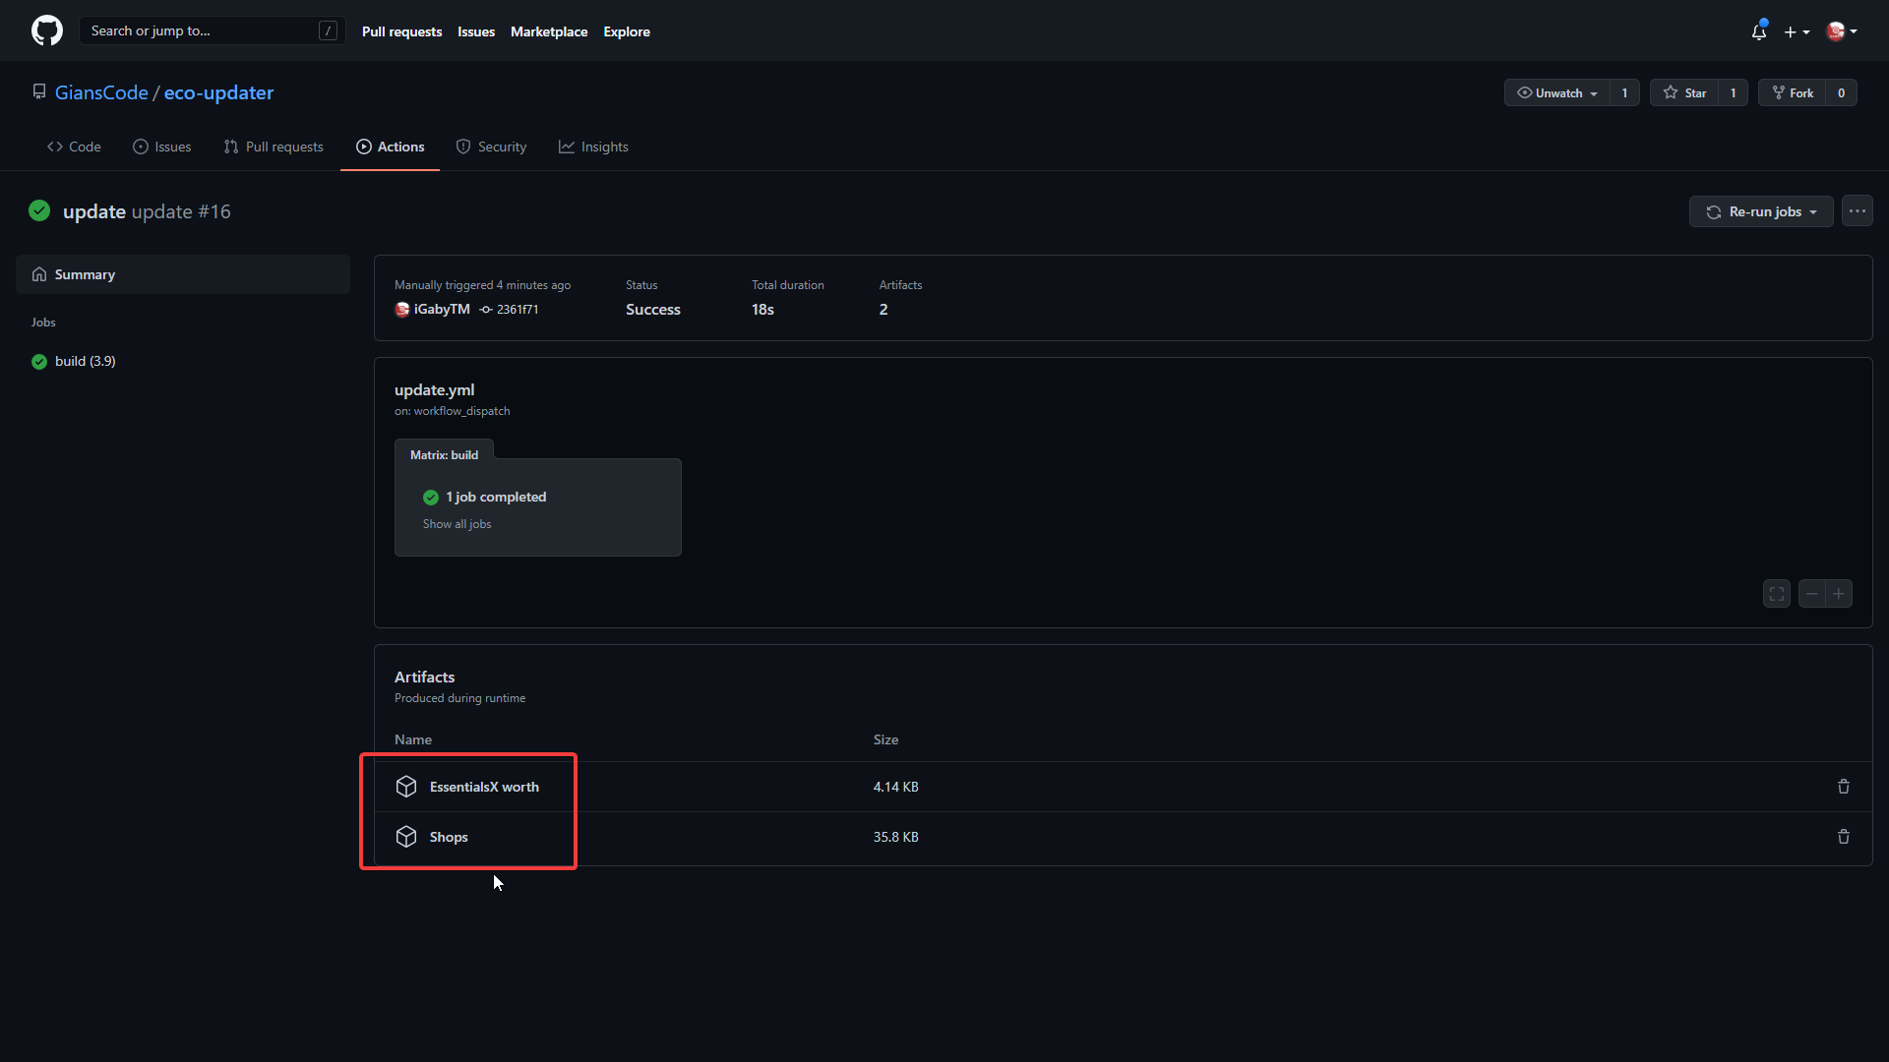This screenshot has height=1062, width=1889.
Task: Toggle the Unwatch repository button
Action: point(1557,92)
